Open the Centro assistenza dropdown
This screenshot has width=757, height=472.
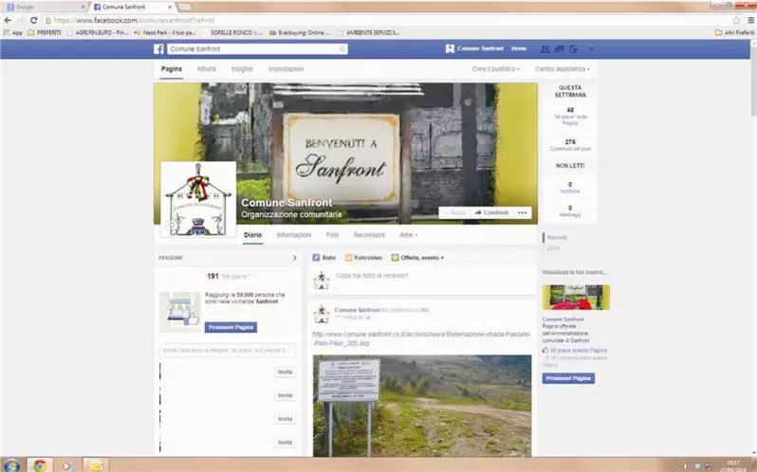click(562, 69)
